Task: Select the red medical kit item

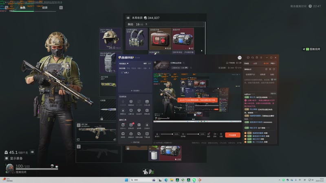Action: (160, 39)
